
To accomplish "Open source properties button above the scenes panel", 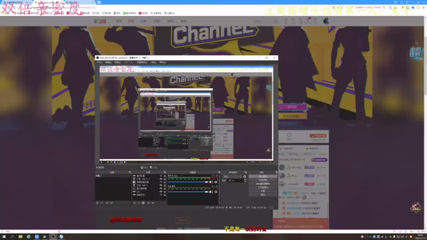I will pos(144,167).
